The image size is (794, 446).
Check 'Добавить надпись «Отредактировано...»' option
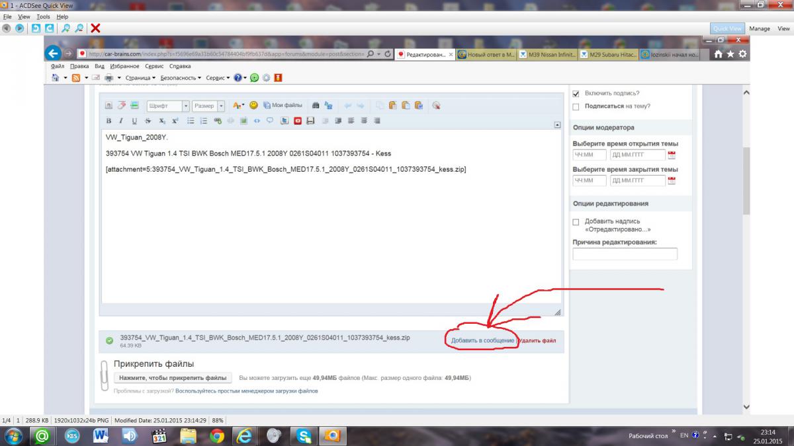[576, 222]
